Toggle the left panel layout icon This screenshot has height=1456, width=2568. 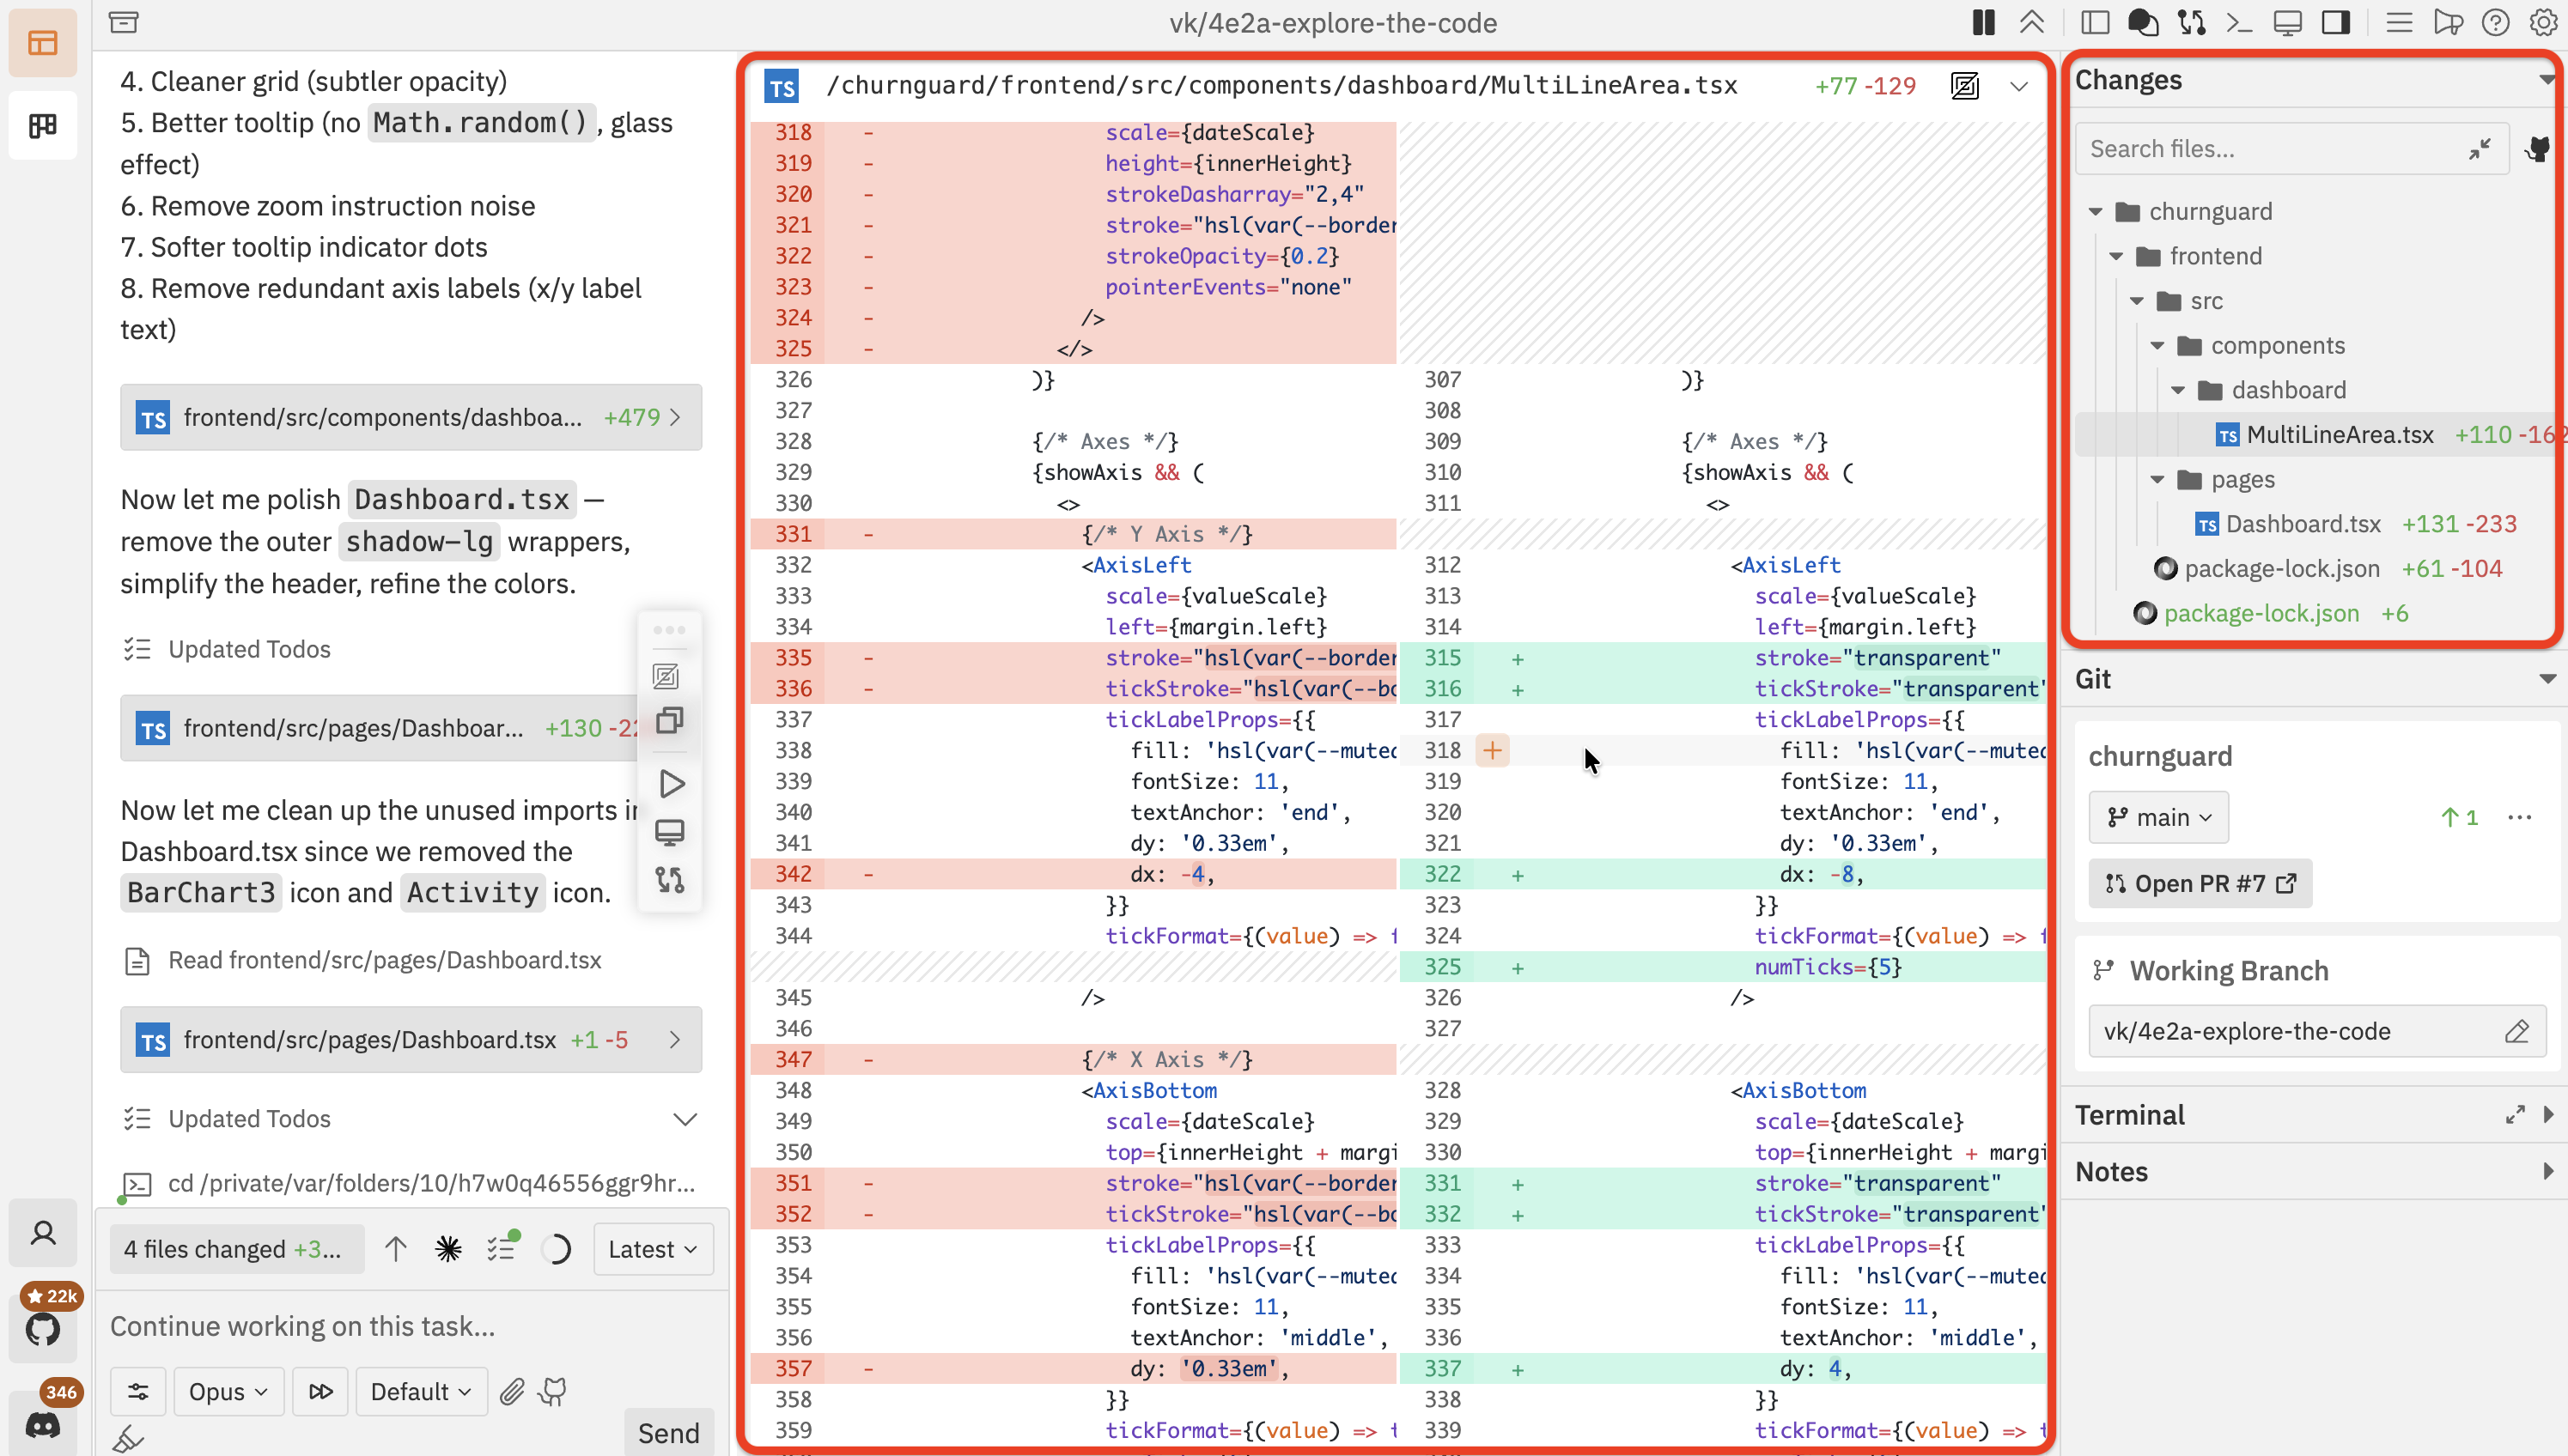(x=2096, y=22)
